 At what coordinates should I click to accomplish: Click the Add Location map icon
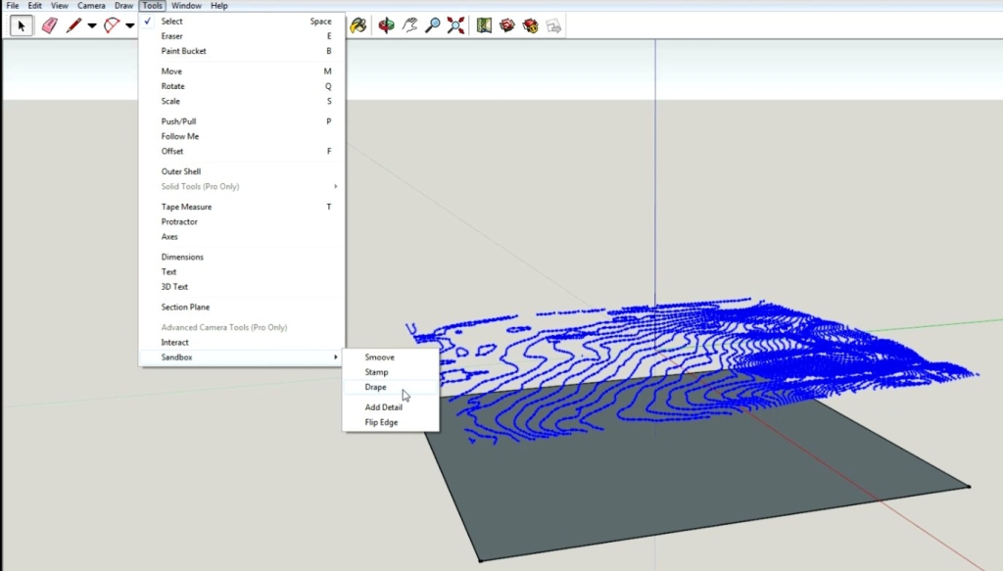483,25
